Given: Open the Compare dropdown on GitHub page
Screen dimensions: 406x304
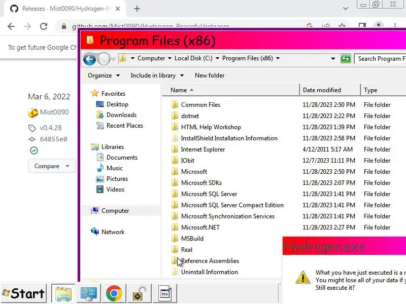Looking at the screenshot, I should (52, 166).
